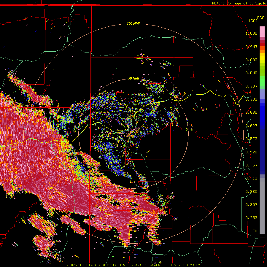Click the NEXLAB-College of DuPage label

point(237,3)
